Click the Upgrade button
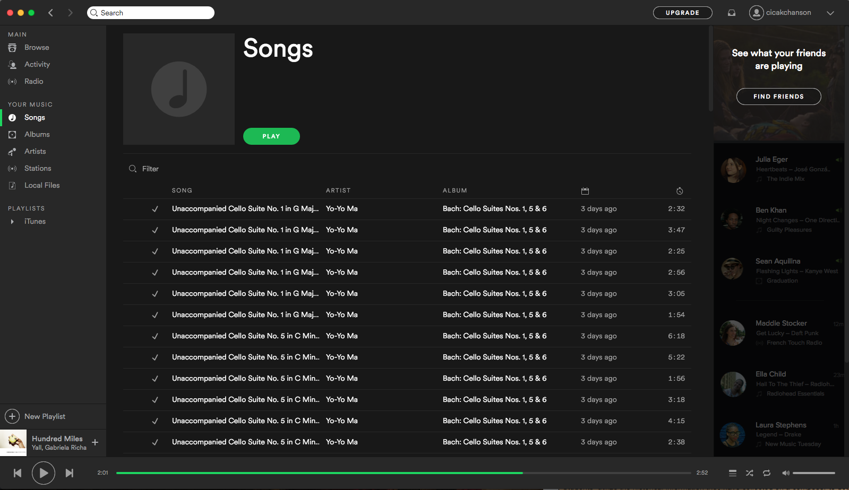Image resolution: width=849 pixels, height=490 pixels. pyautogui.click(x=682, y=13)
